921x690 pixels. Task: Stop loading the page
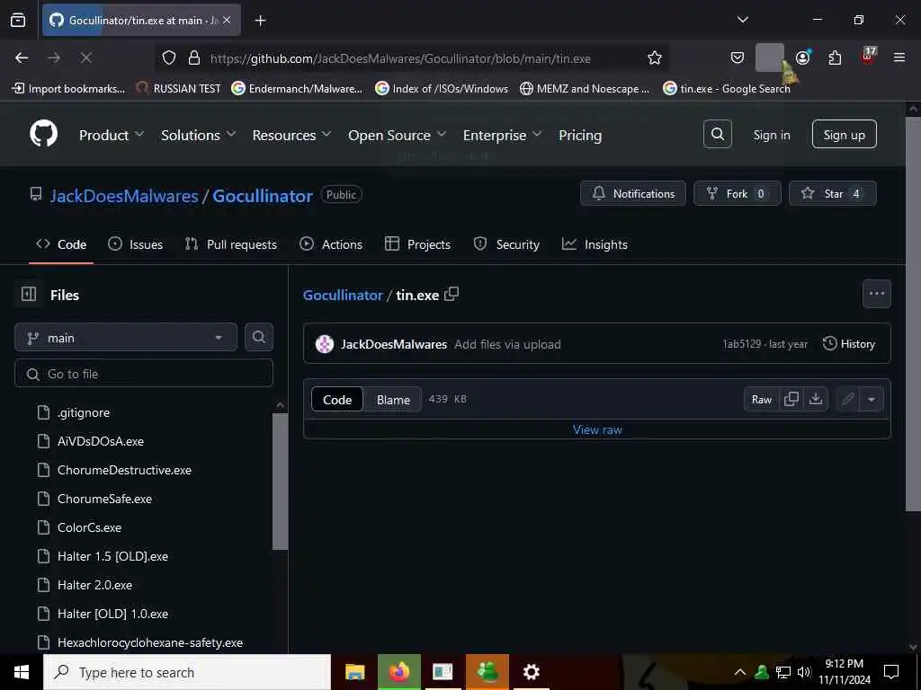pos(85,57)
